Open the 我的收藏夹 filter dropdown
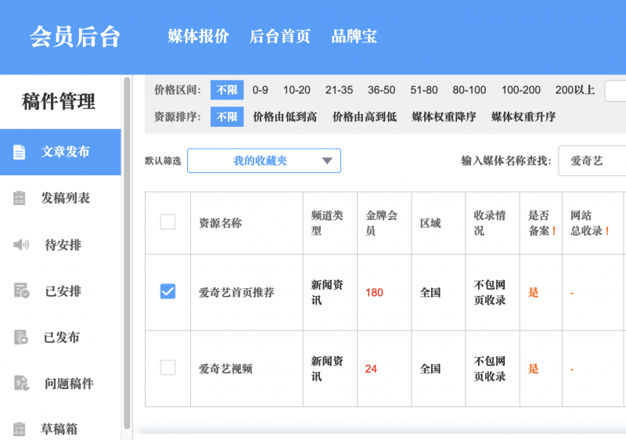This screenshot has width=626, height=440. [264, 160]
